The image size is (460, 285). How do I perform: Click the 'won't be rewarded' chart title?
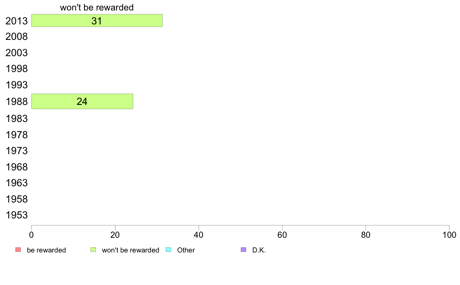[97, 7]
